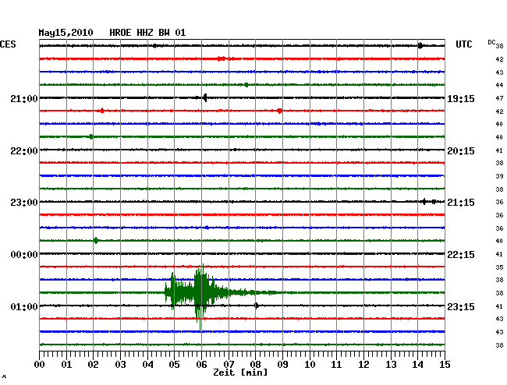
Task: Click the UTC time zone header
Action: coord(463,44)
